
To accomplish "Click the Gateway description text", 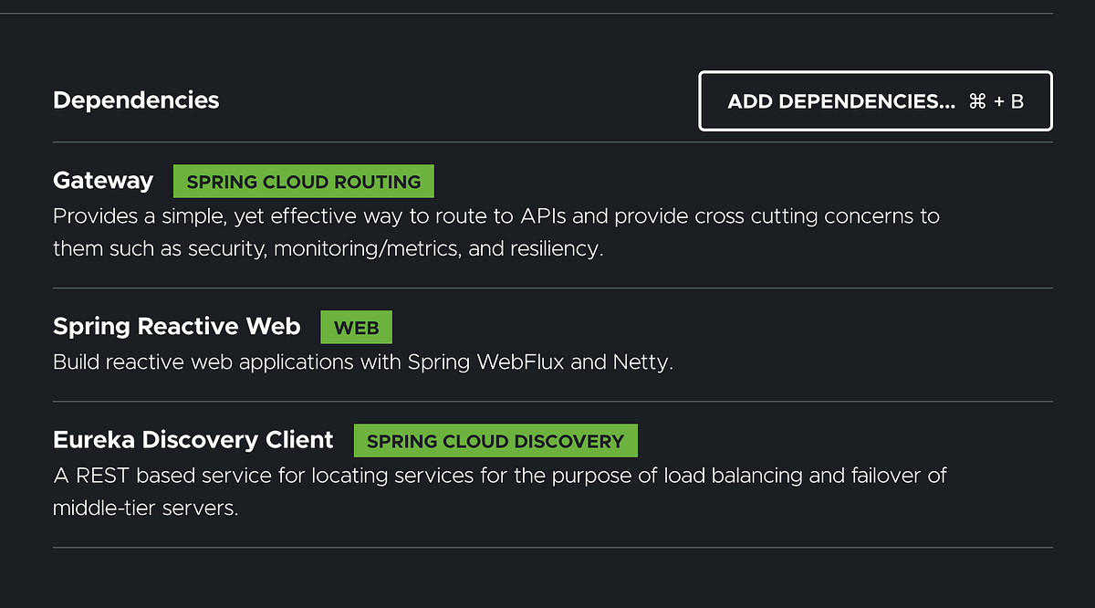I will pos(496,232).
